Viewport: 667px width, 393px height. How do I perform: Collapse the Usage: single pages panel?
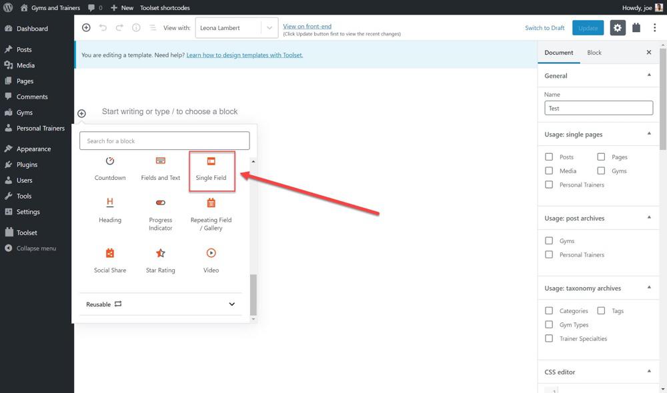[x=648, y=134]
